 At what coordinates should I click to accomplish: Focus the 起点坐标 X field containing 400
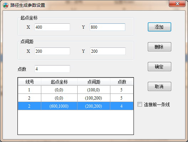(52, 27)
